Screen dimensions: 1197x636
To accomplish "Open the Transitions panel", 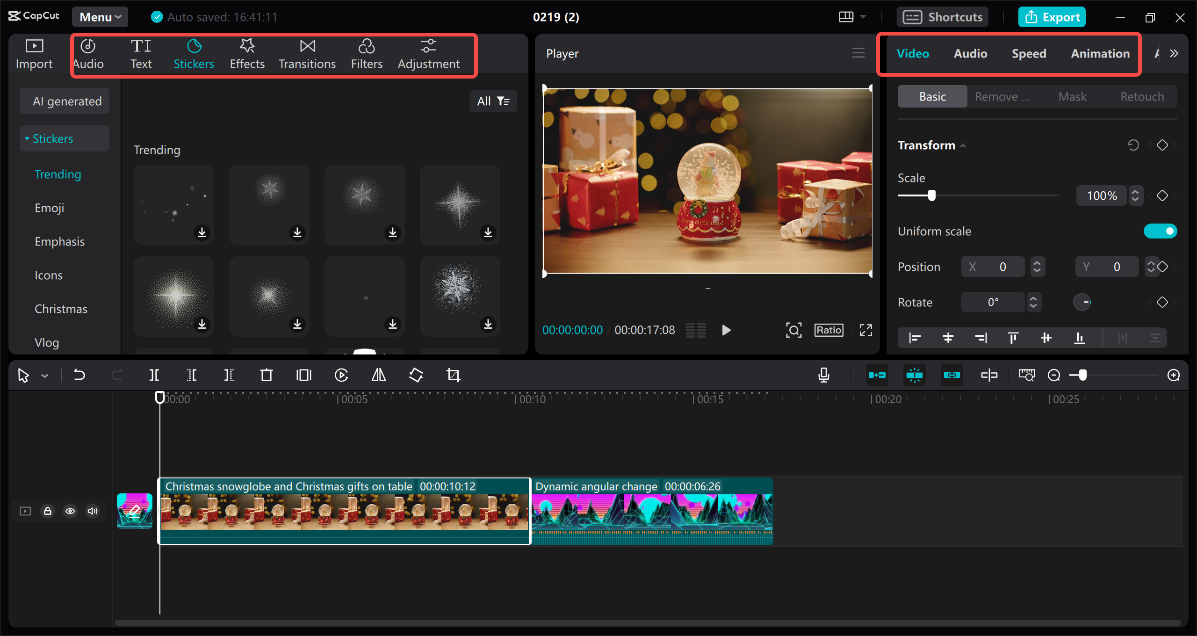I will point(307,53).
